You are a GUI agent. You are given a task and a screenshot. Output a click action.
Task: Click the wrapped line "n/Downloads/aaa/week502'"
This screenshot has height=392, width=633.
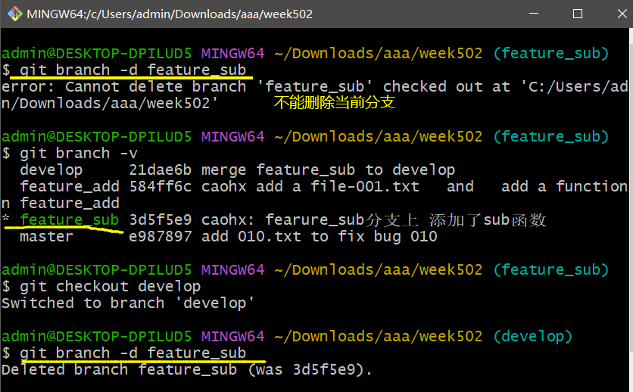pyautogui.click(x=109, y=104)
